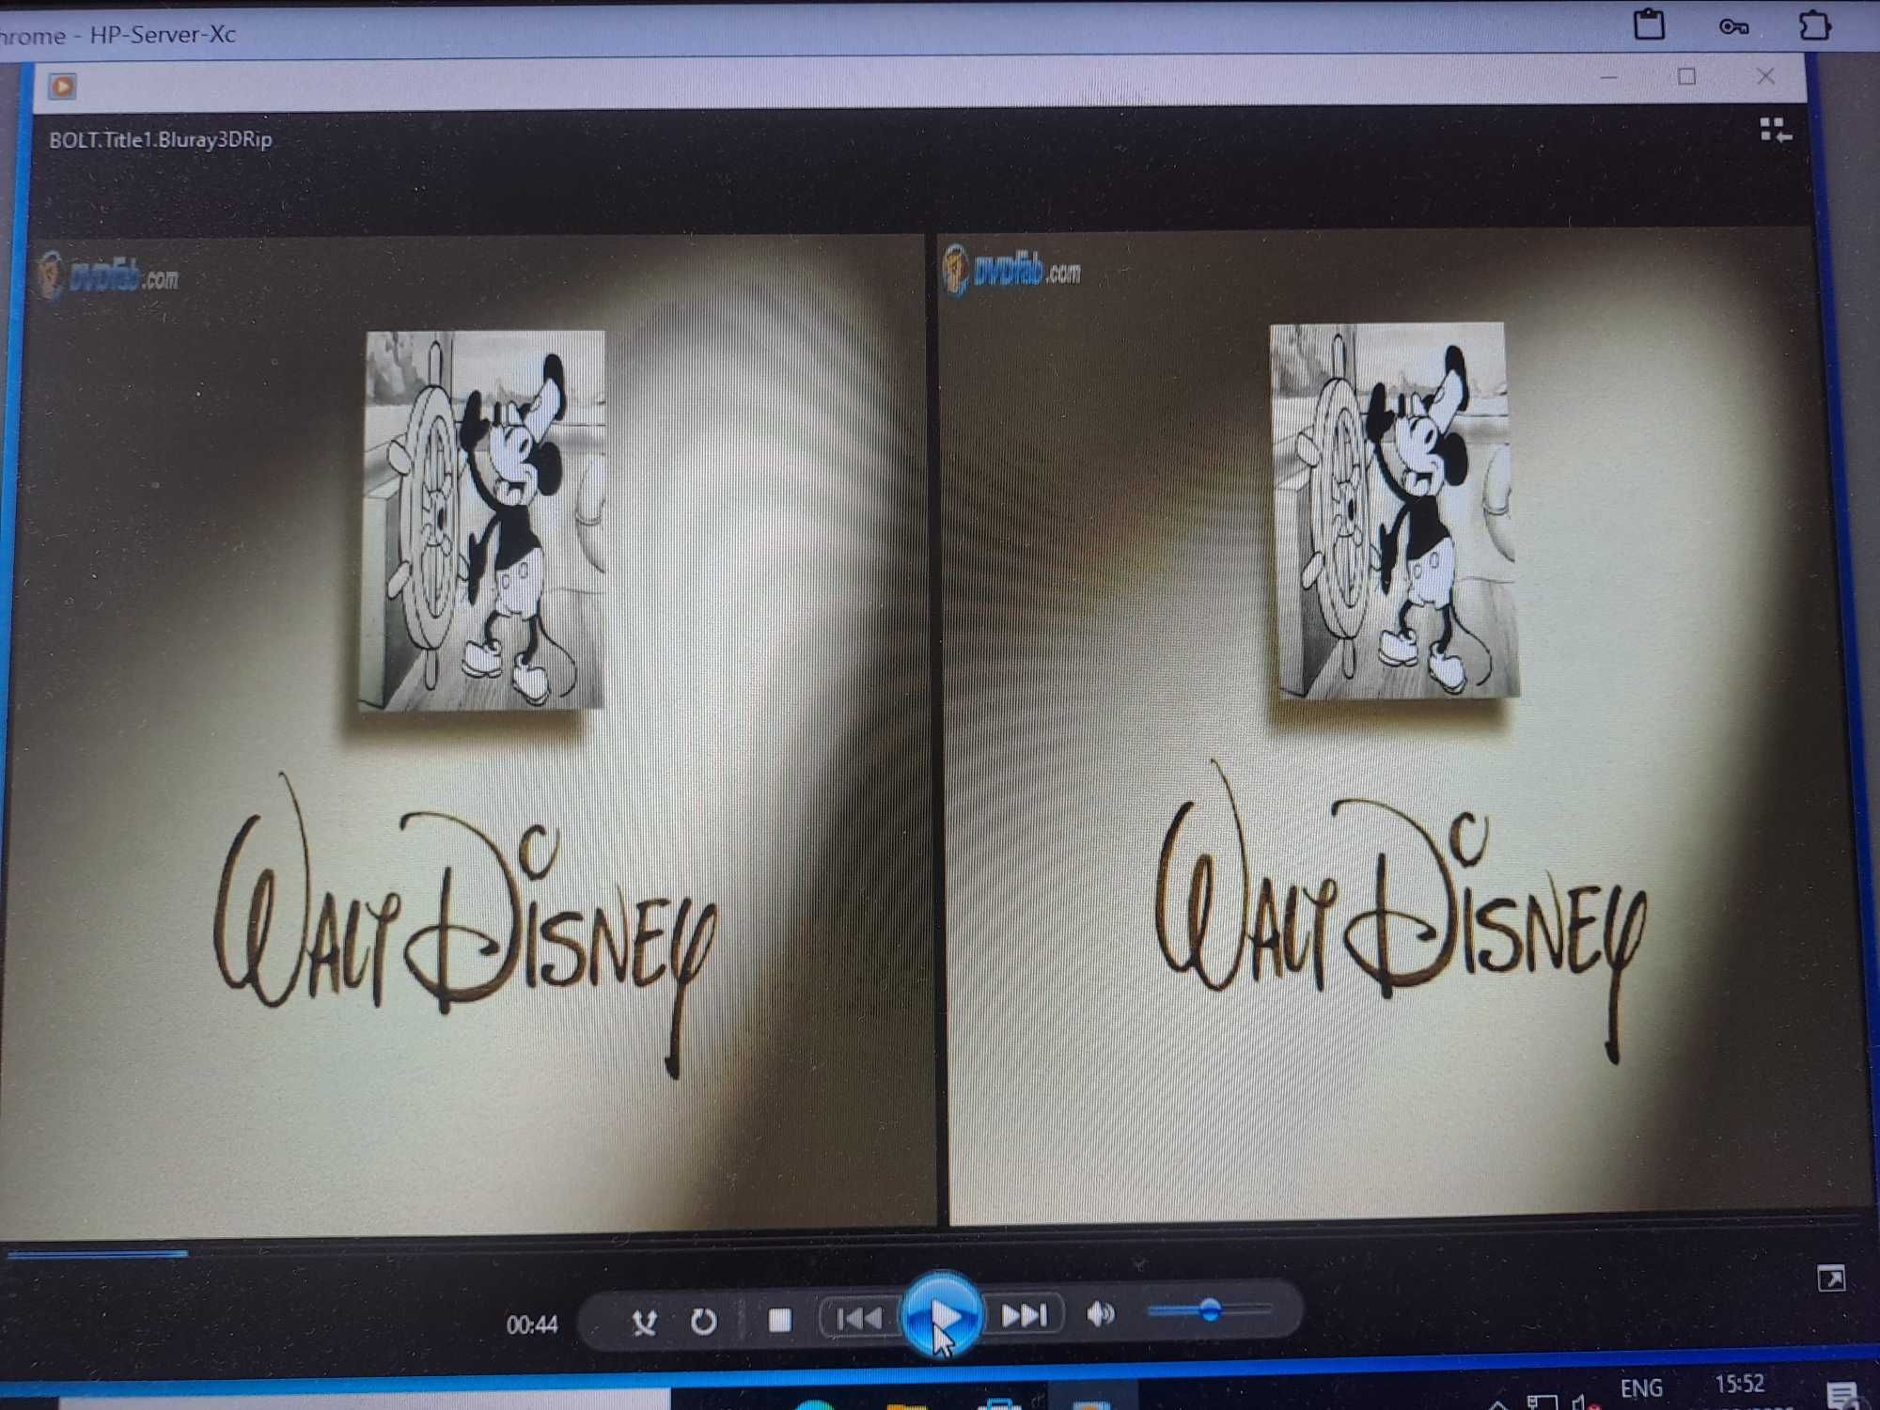Open full screen view icon
The height and width of the screenshot is (1410, 1880).
pos(1831,1278)
